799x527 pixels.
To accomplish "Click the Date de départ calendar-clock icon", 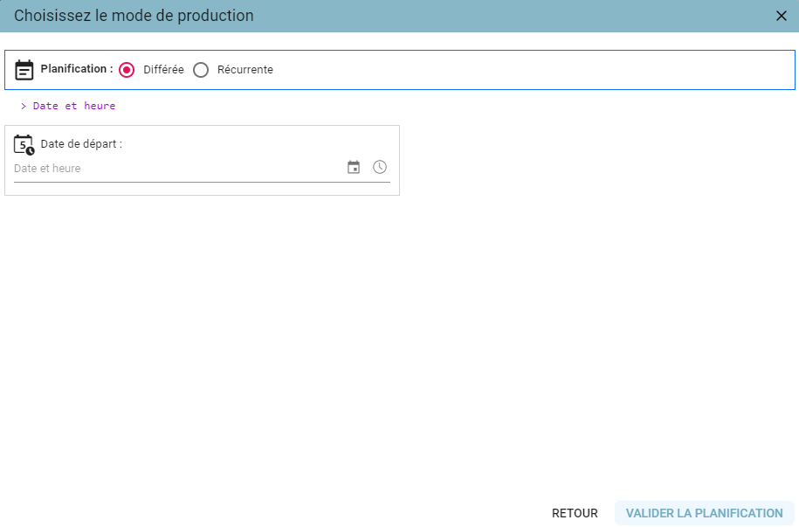I will point(24,145).
